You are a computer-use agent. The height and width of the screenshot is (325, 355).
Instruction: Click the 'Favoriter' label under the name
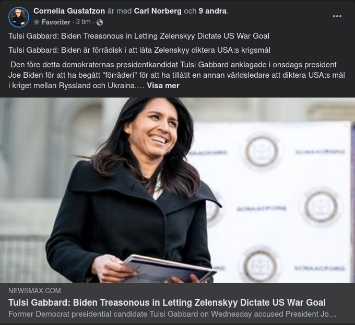tap(56, 22)
